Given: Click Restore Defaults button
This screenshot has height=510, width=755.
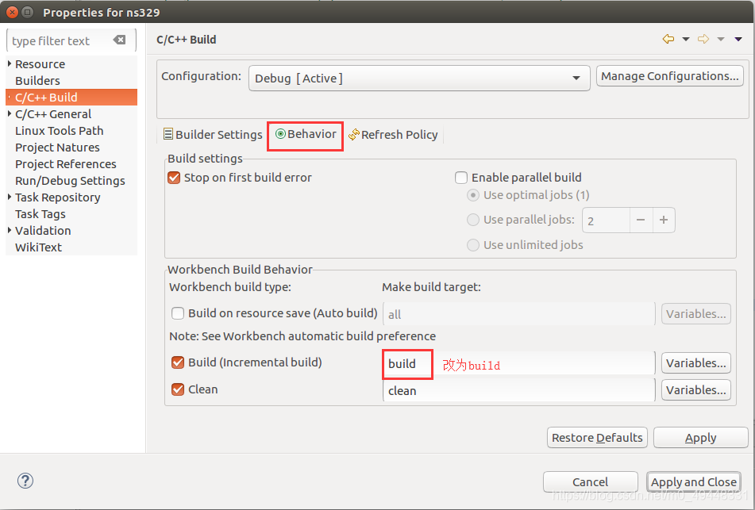Looking at the screenshot, I should tap(597, 437).
